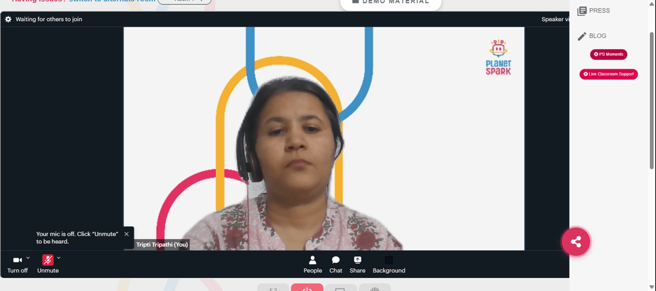Screen dimensions: 656x291
Task: Open call settings gear icon
Action: point(8,19)
